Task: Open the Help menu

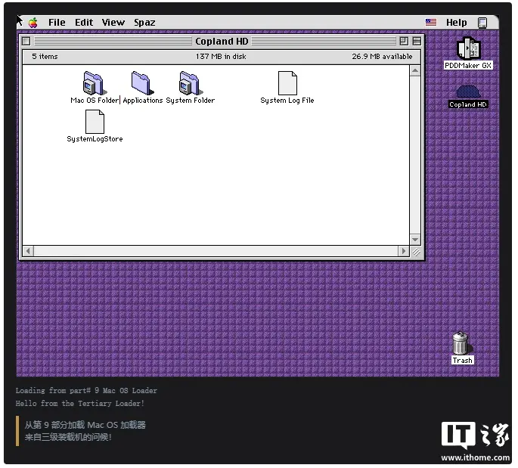Action: click(457, 23)
